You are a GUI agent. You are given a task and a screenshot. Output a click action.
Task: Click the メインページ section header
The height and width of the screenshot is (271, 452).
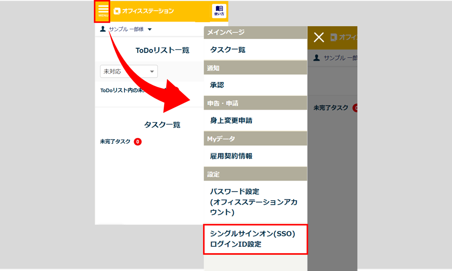(x=255, y=32)
